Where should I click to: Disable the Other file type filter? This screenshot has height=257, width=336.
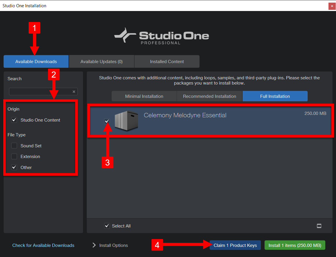14,167
